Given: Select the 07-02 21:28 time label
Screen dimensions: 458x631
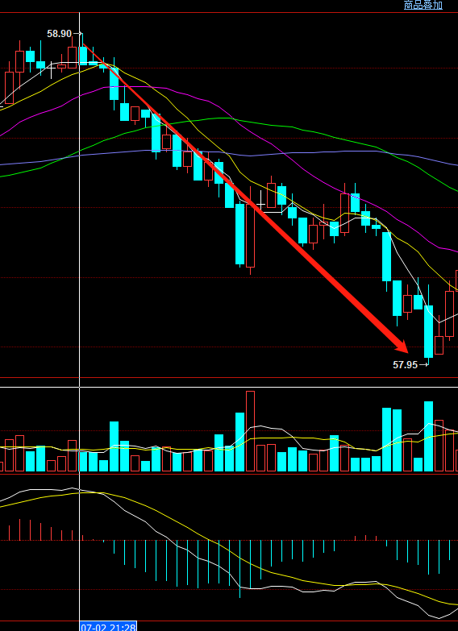Looking at the screenshot, I should point(108,627).
